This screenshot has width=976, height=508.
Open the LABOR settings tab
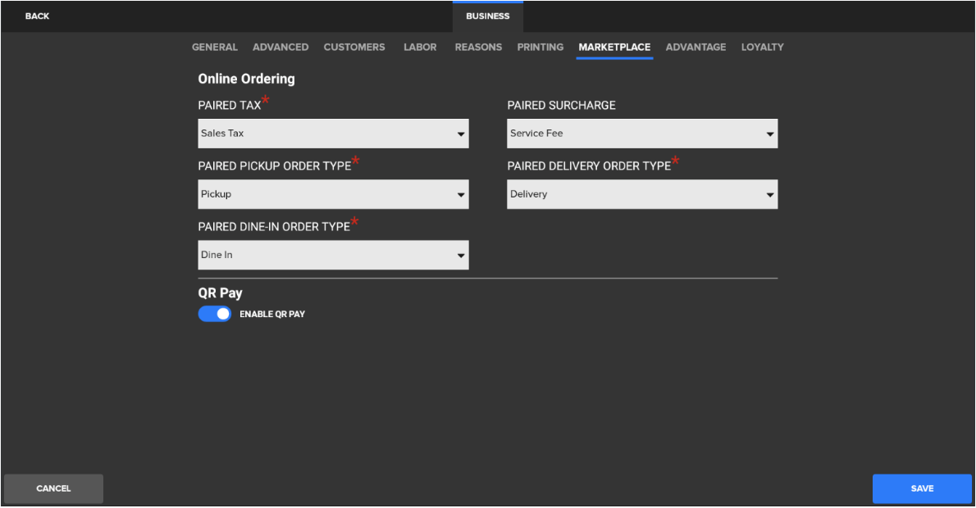click(420, 47)
